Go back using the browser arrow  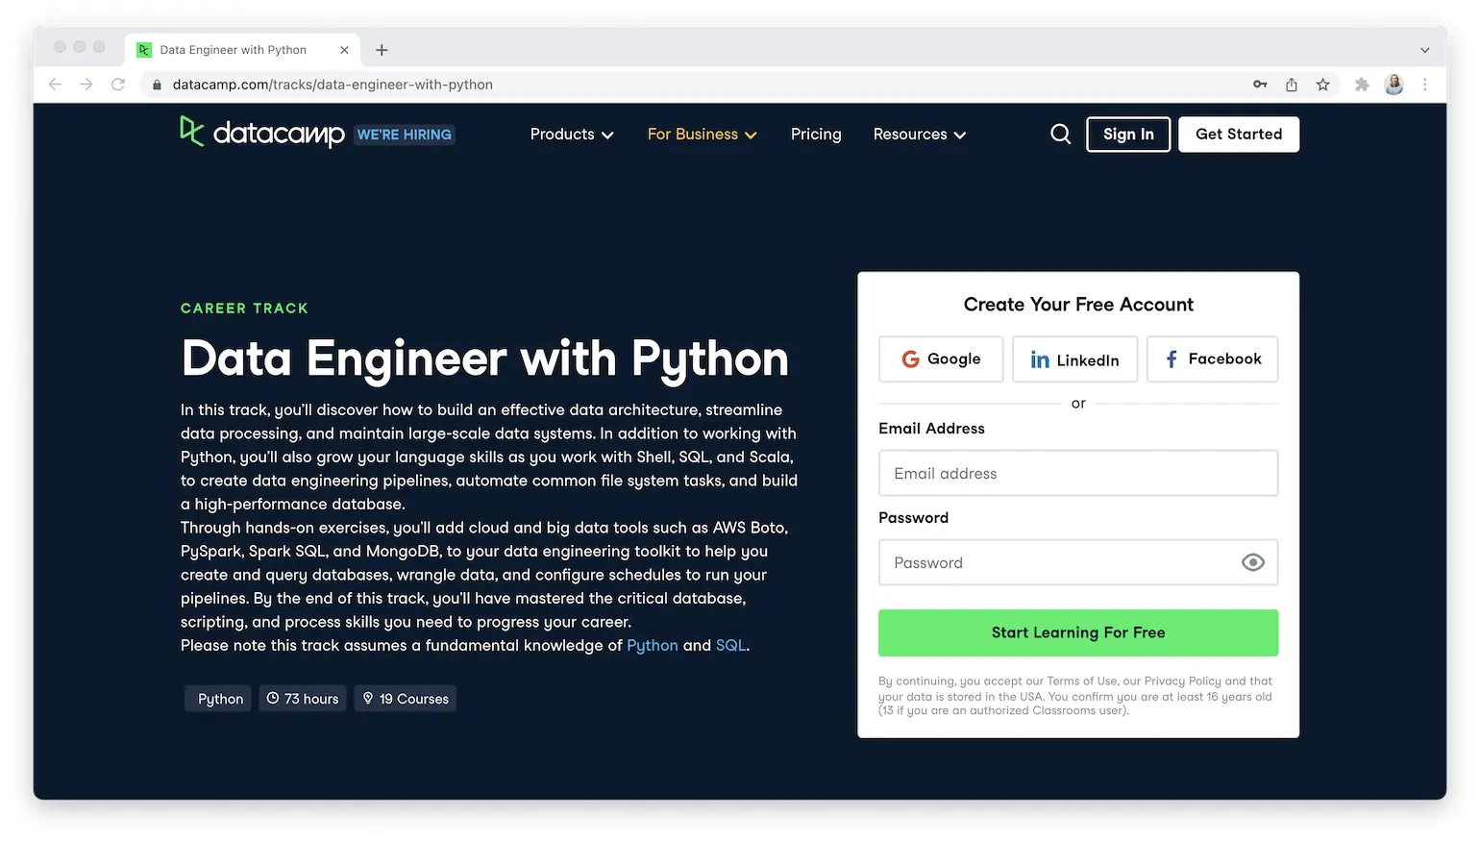click(x=55, y=85)
